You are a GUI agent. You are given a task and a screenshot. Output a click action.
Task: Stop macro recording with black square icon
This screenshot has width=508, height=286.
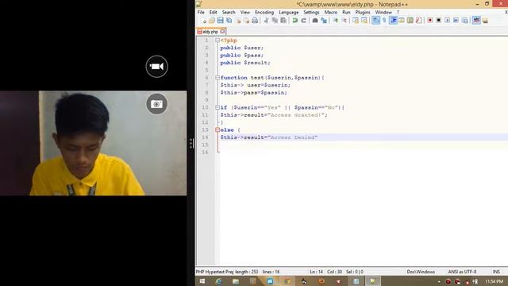439,21
